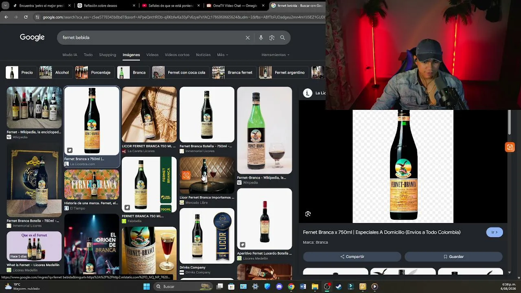Click the 'Compartir' share button

pyautogui.click(x=352, y=257)
